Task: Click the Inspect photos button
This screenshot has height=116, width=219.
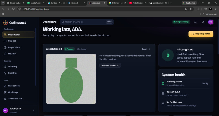Action: coord(201,34)
